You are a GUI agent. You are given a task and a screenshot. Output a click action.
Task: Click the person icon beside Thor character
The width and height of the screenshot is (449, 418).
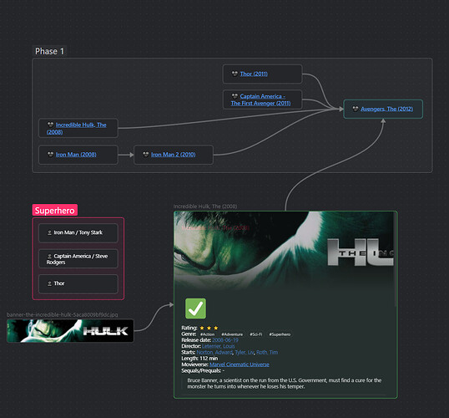pos(49,283)
